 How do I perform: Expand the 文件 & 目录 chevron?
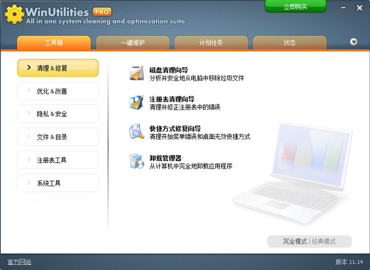(28, 137)
